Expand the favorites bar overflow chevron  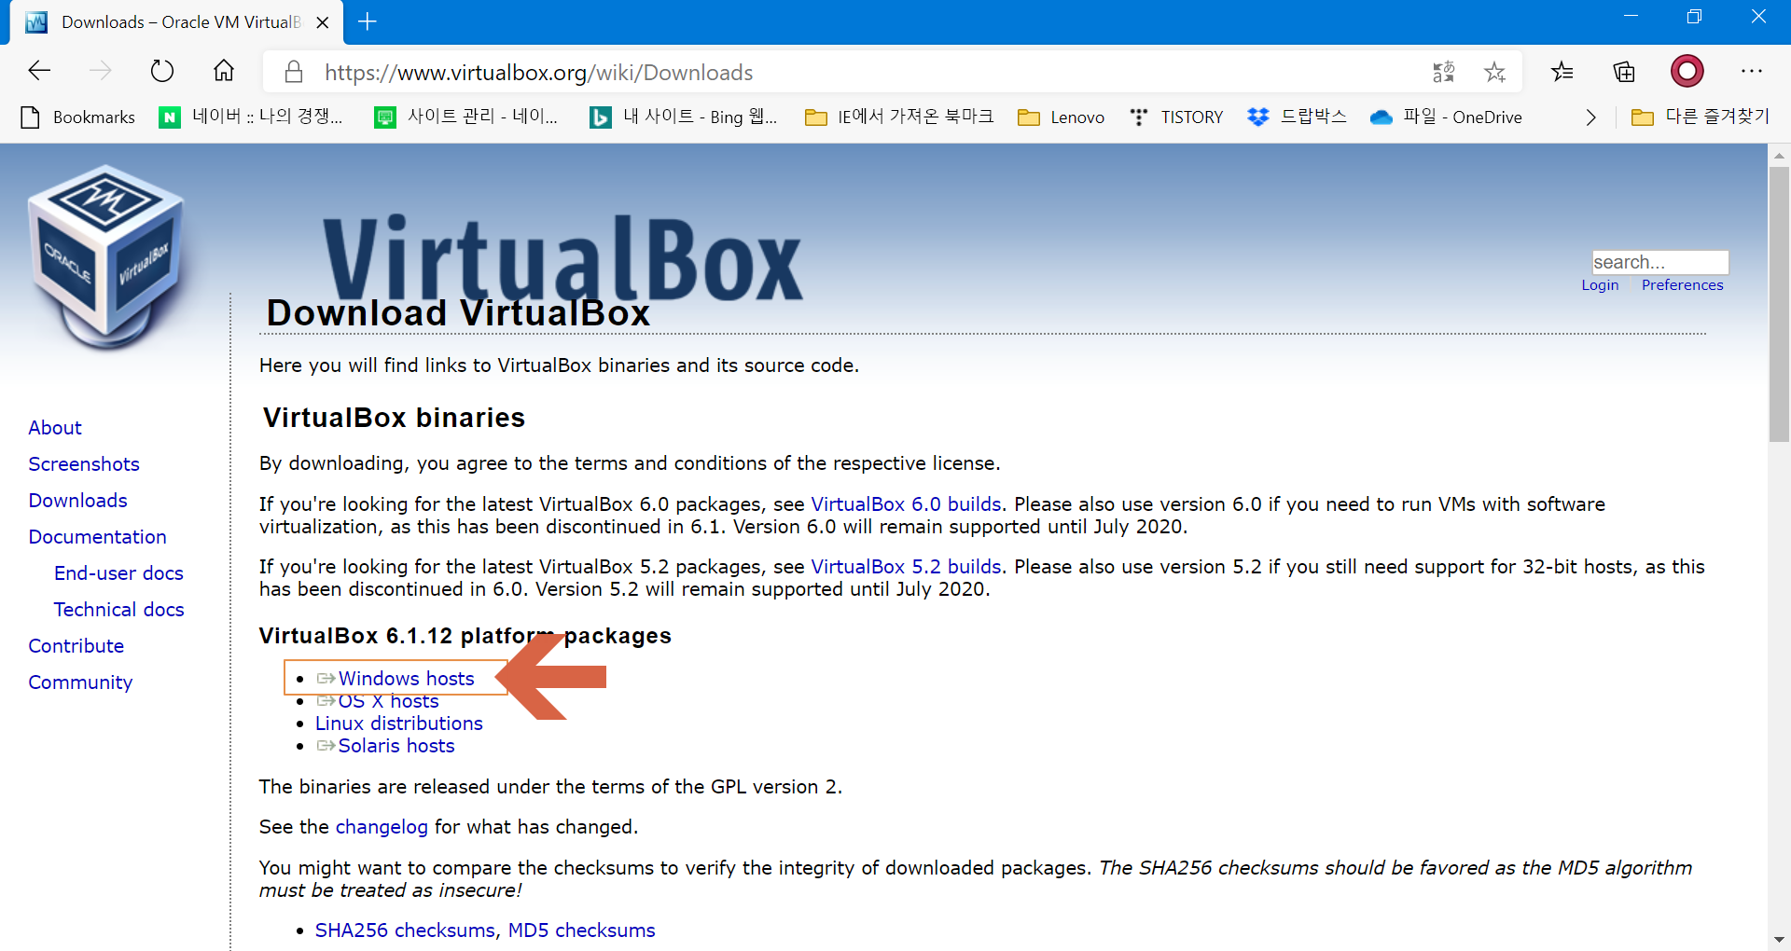coord(1590,117)
